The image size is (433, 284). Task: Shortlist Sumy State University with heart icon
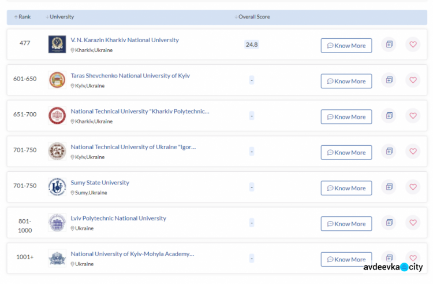[412, 187]
